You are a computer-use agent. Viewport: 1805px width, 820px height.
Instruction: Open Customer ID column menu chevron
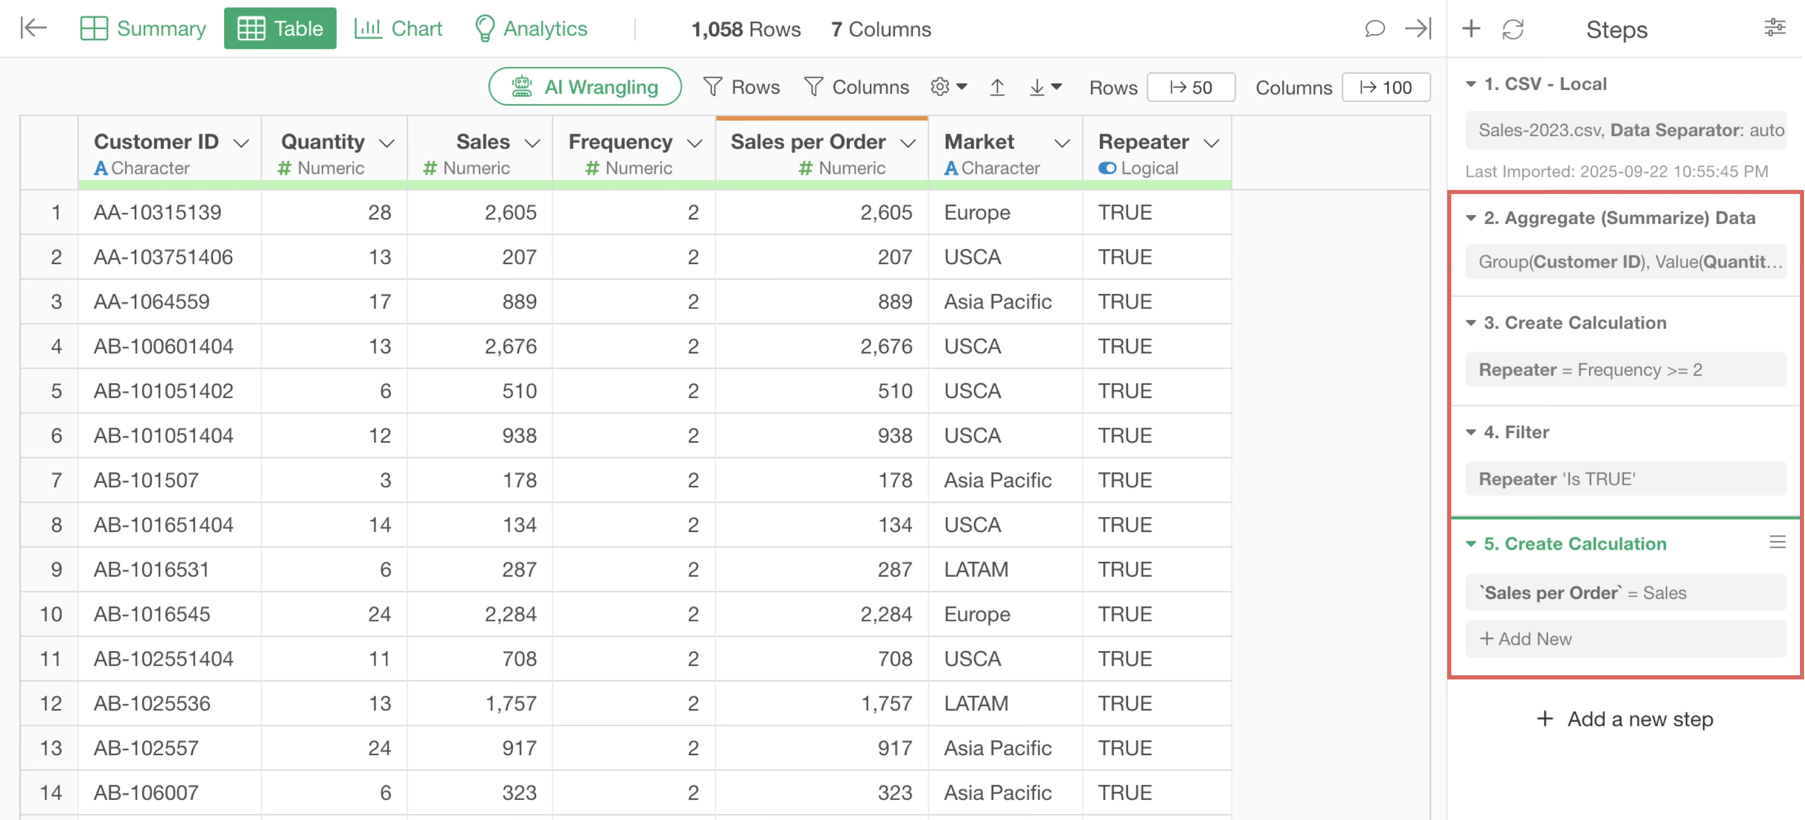pos(242,143)
